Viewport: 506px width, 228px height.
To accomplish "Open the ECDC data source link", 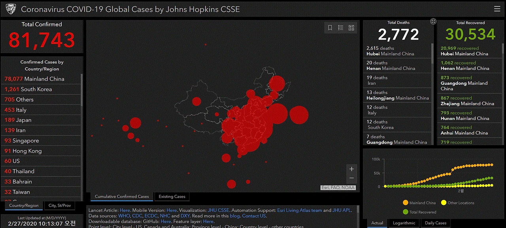I will point(151,216).
